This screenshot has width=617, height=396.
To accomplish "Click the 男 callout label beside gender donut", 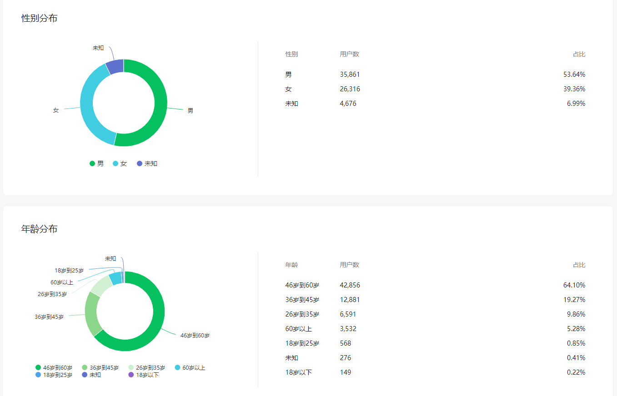I will pos(191,110).
